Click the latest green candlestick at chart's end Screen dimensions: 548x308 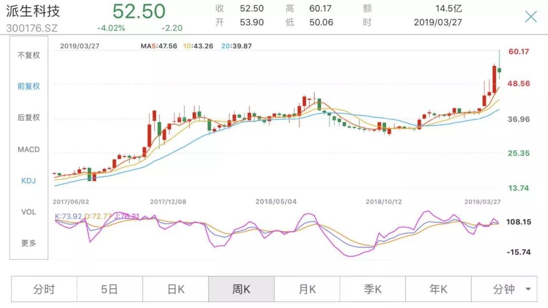pos(499,70)
